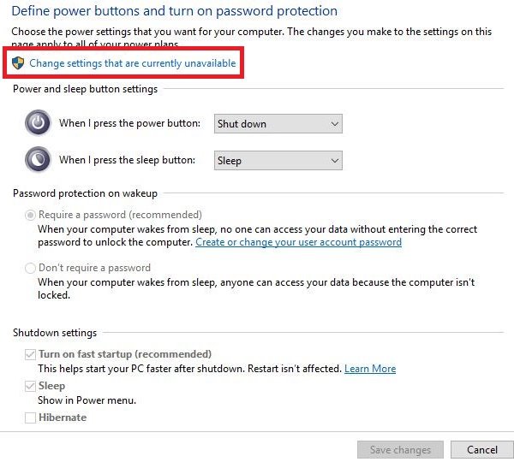Open the sleep button action dropdown
The image size is (514, 462).
click(x=278, y=161)
